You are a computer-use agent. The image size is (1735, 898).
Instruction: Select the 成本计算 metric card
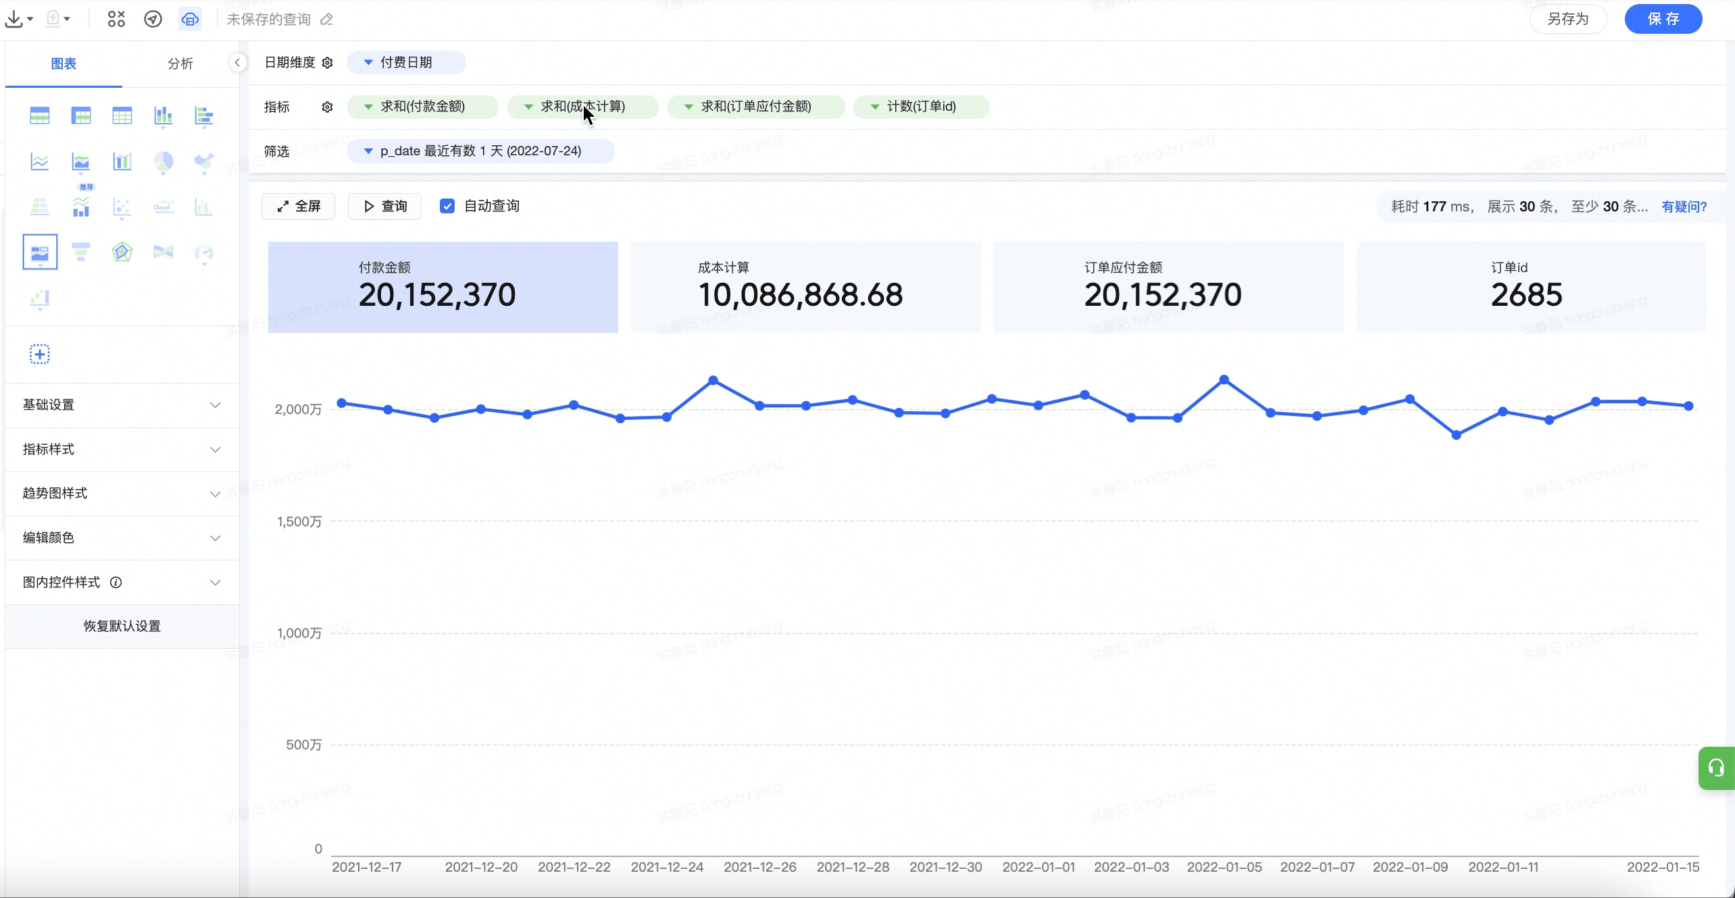coord(805,287)
